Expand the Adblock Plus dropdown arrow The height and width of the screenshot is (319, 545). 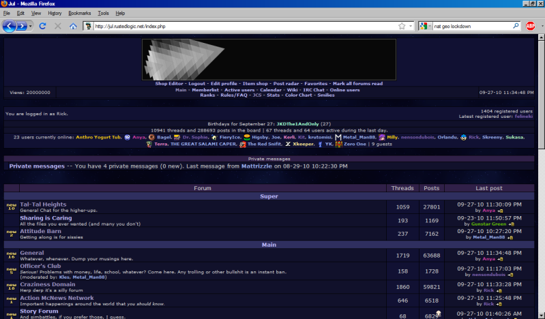point(541,27)
